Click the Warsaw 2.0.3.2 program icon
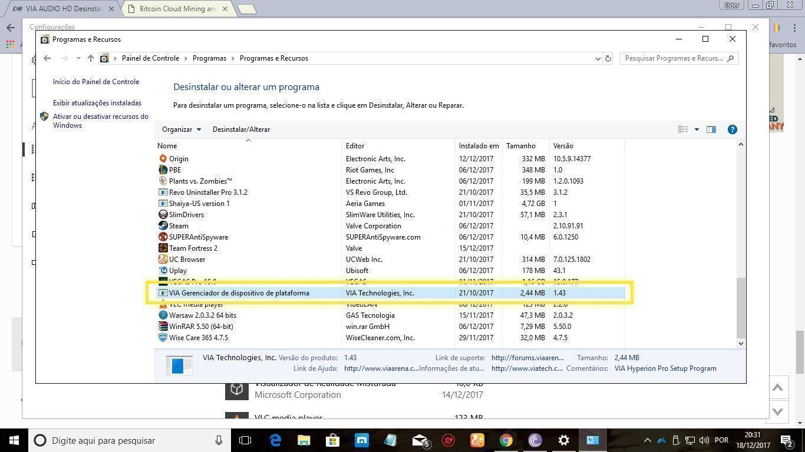The height and width of the screenshot is (452, 805). tap(163, 315)
